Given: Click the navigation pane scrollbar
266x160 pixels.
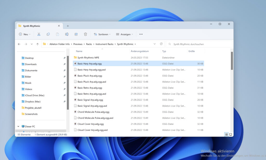Looking at the screenshot, I should click(x=68, y=82).
